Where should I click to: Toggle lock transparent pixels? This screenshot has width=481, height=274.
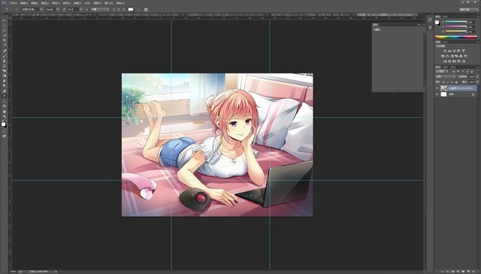click(x=443, y=82)
